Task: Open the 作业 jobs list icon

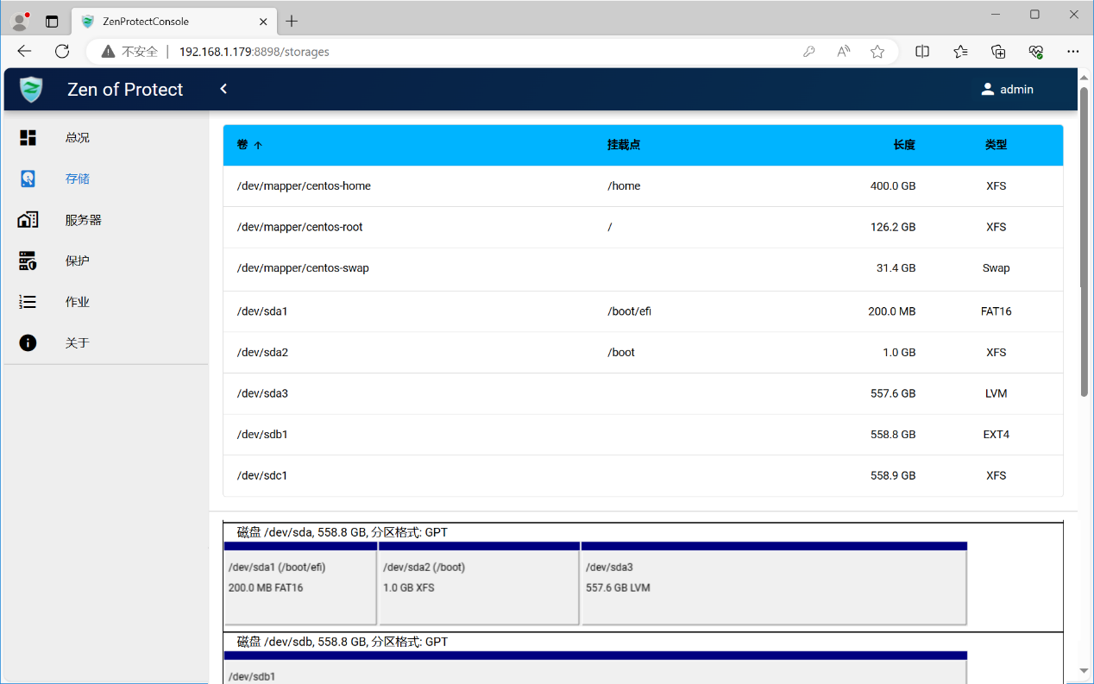Action: tap(28, 302)
